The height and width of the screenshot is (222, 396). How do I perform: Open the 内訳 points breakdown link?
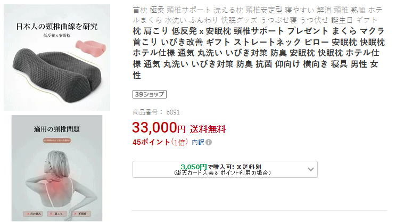point(198,142)
